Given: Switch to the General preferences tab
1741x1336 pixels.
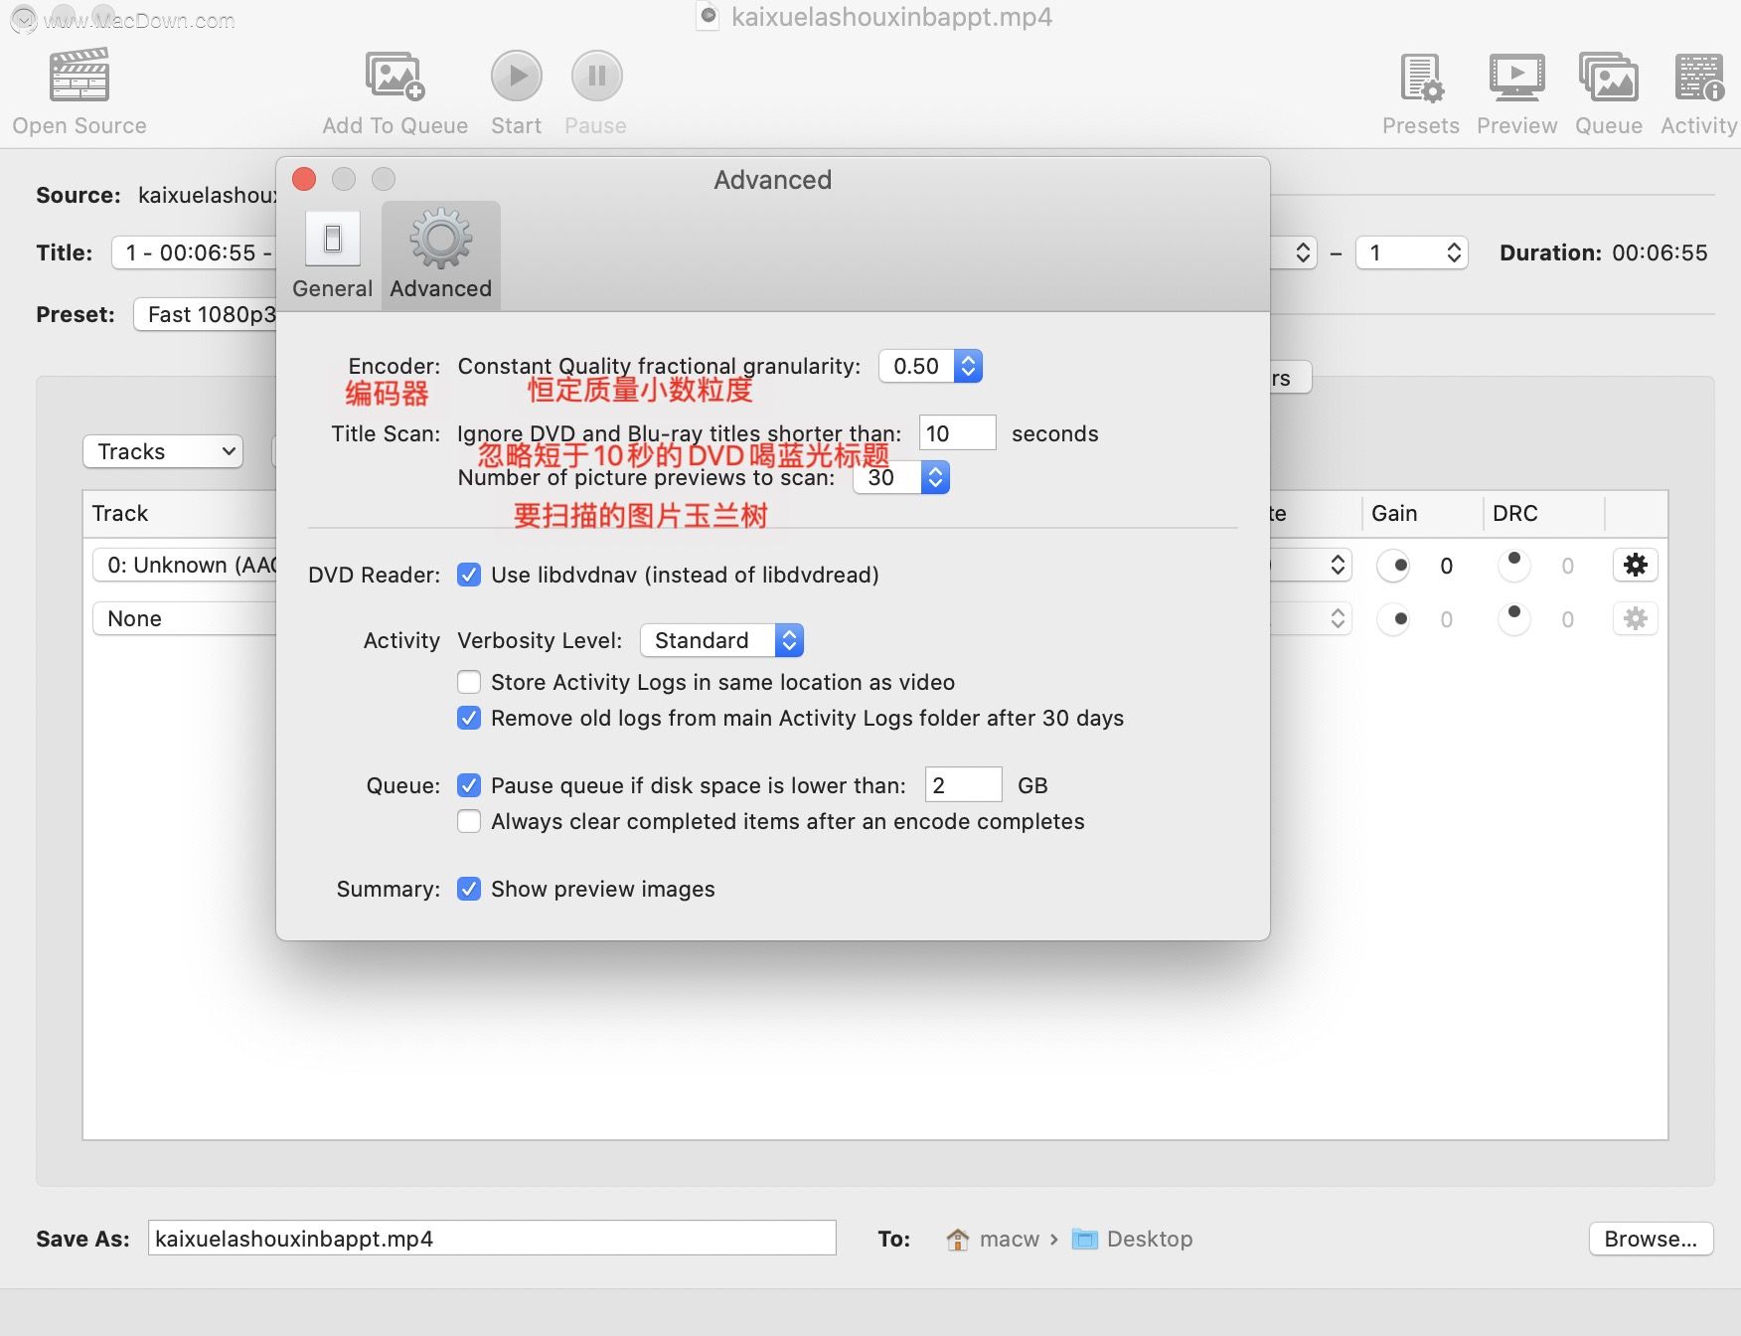Looking at the screenshot, I should coord(333,255).
